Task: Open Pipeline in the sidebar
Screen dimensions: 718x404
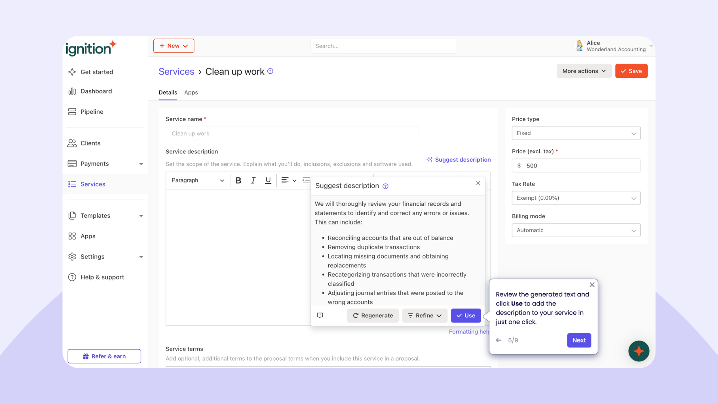Action: click(92, 112)
